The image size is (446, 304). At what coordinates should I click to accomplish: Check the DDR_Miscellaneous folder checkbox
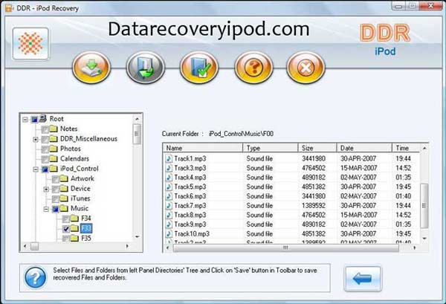(45, 139)
